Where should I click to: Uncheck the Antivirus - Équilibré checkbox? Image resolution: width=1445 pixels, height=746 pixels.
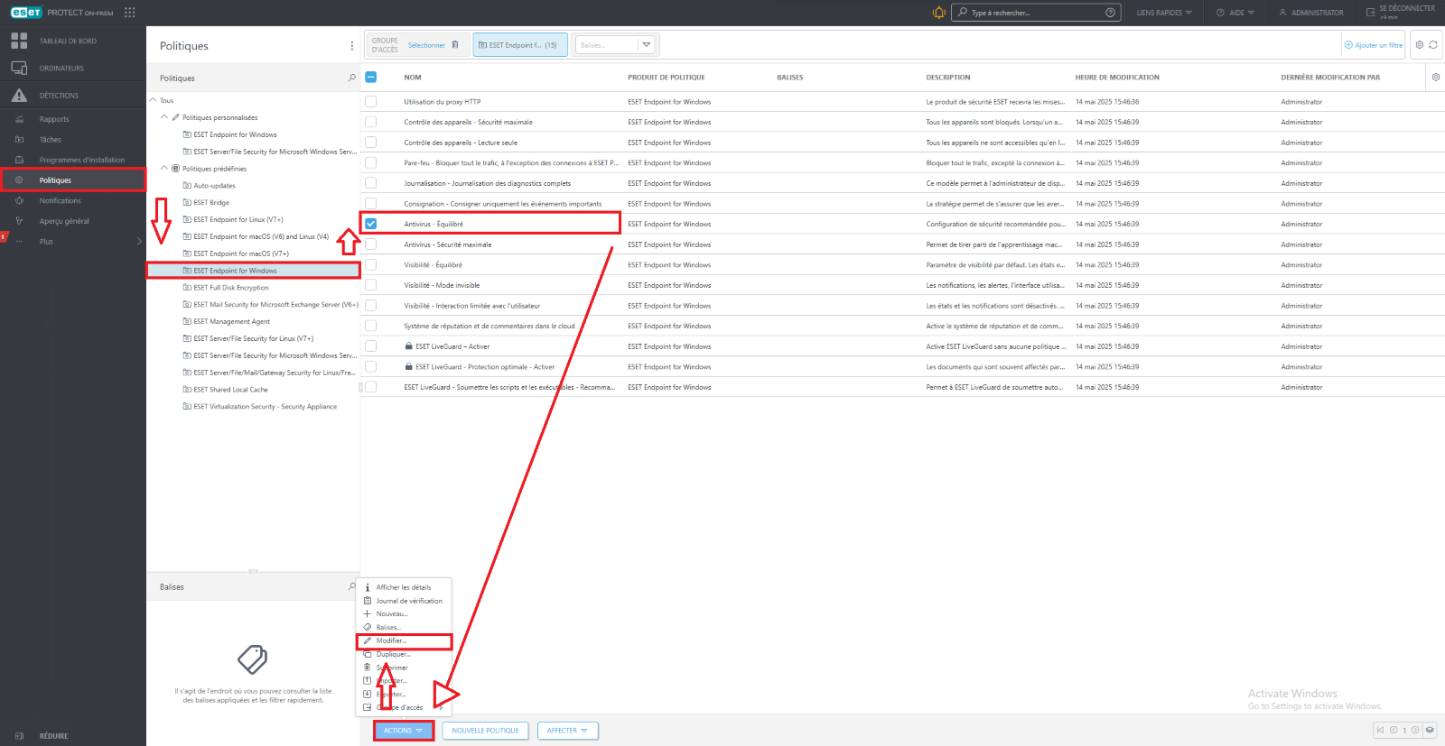[371, 224]
